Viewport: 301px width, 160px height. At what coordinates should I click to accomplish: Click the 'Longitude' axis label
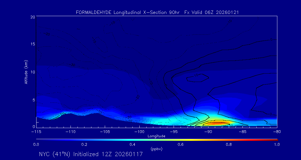point(156,136)
